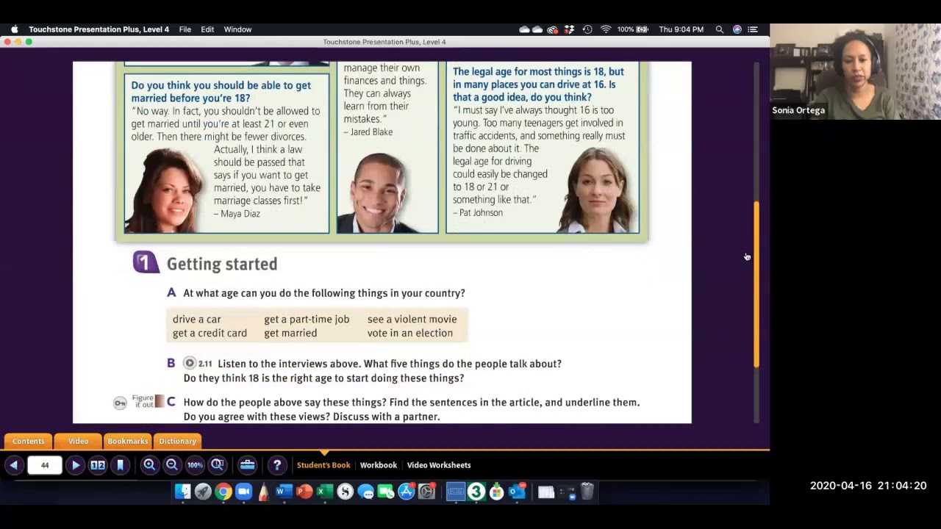The image size is (941, 529).
Task: Zoom out with the magnifier minus icon
Action: point(171,465)
